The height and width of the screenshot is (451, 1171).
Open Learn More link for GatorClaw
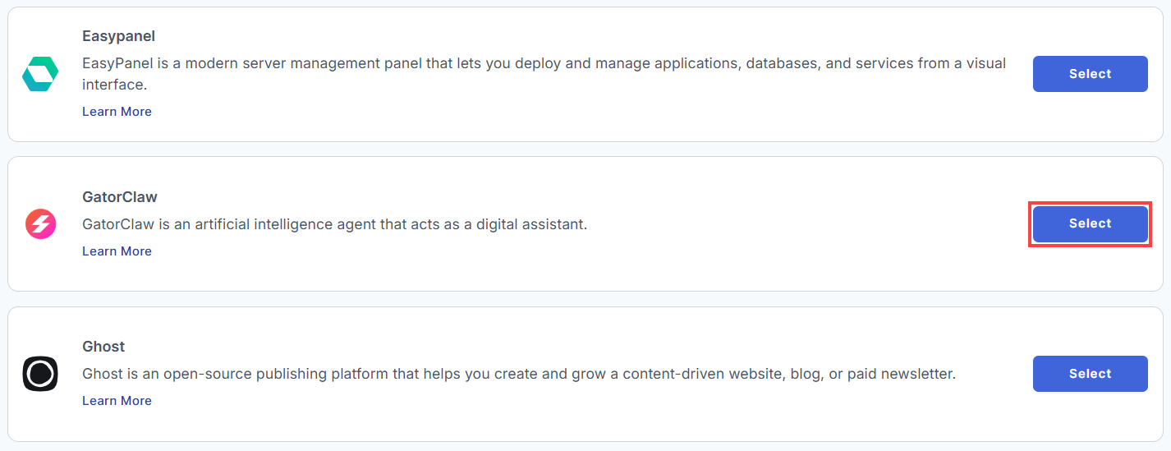click(x=117, y=251)
